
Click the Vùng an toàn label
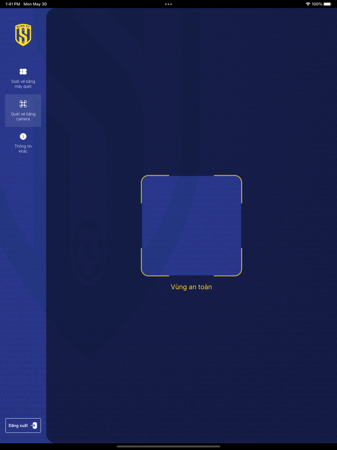point(191,287)
